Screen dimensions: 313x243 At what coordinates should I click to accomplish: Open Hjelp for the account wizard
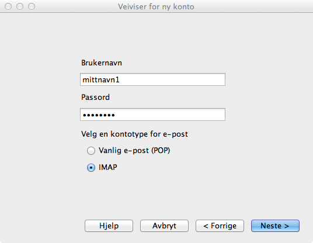(109, 226)
